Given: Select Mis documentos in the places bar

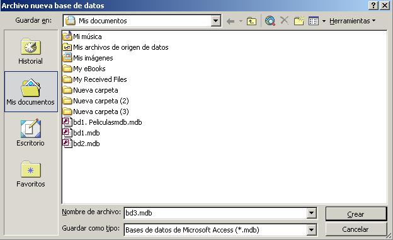Looking at the screenshot, I should pos(31,91).
